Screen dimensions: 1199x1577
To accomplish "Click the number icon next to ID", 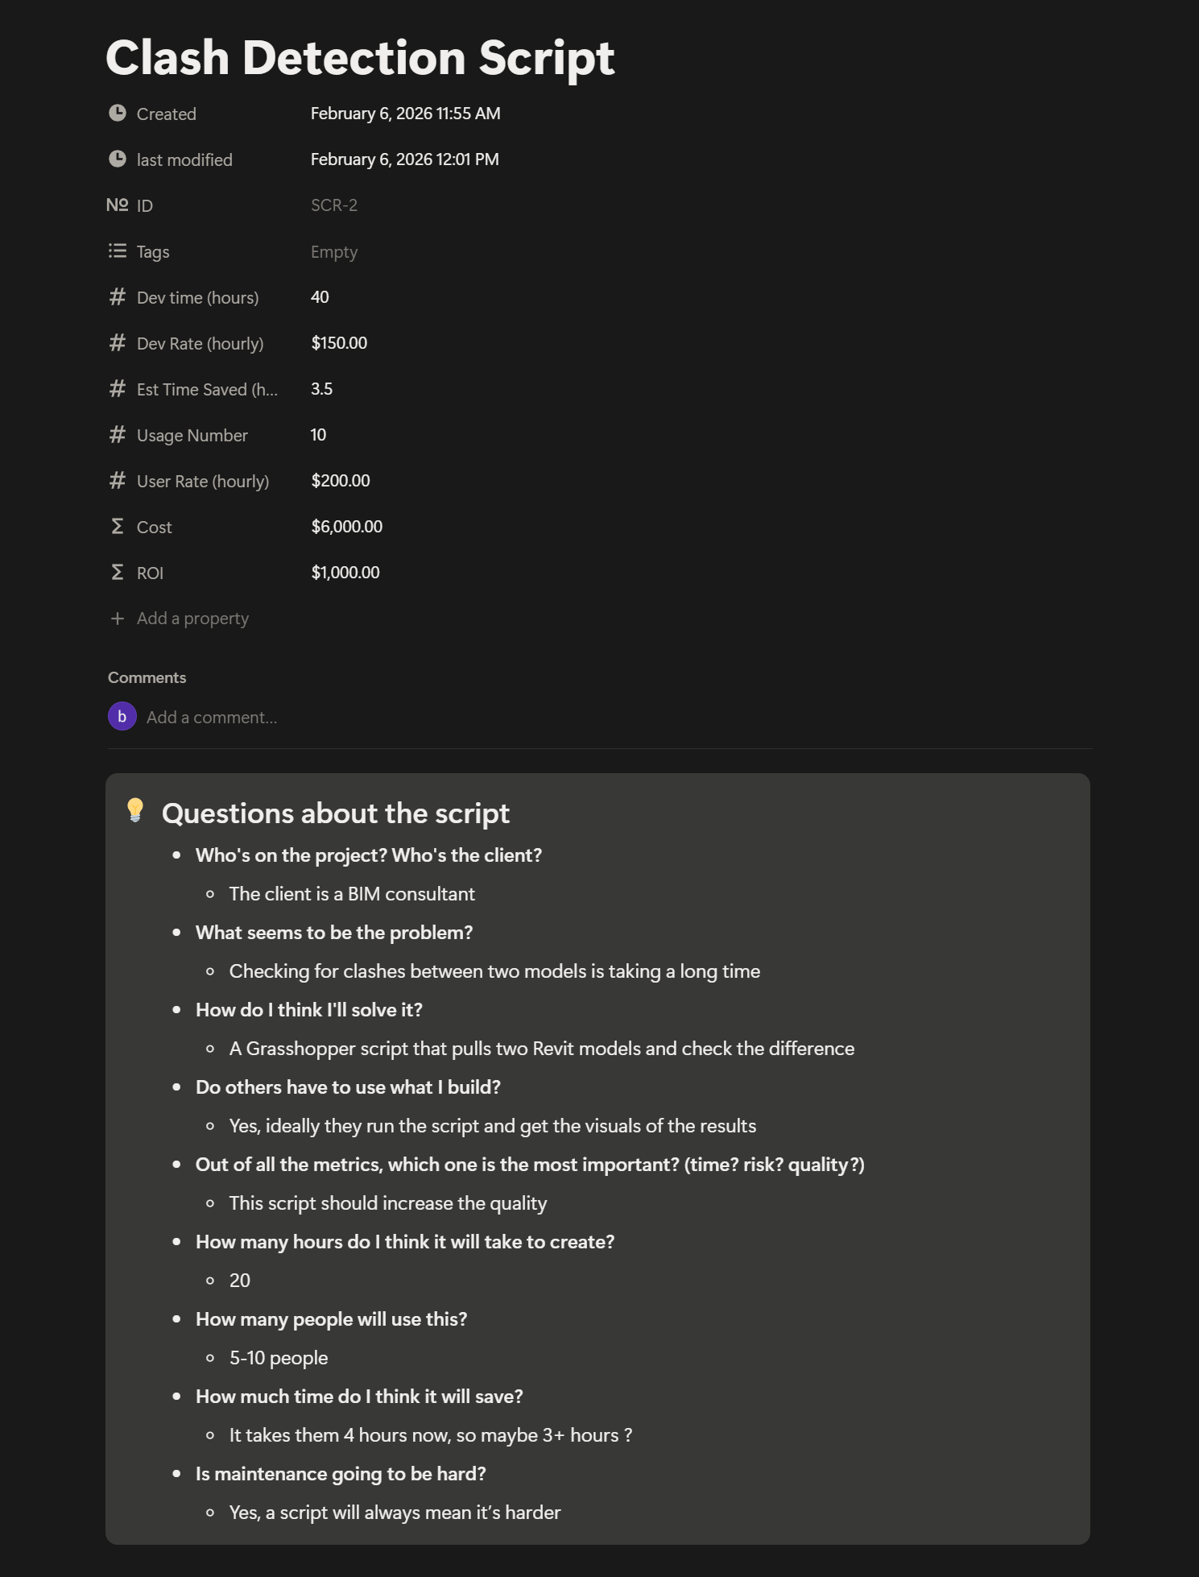I will tap(118, 205).
